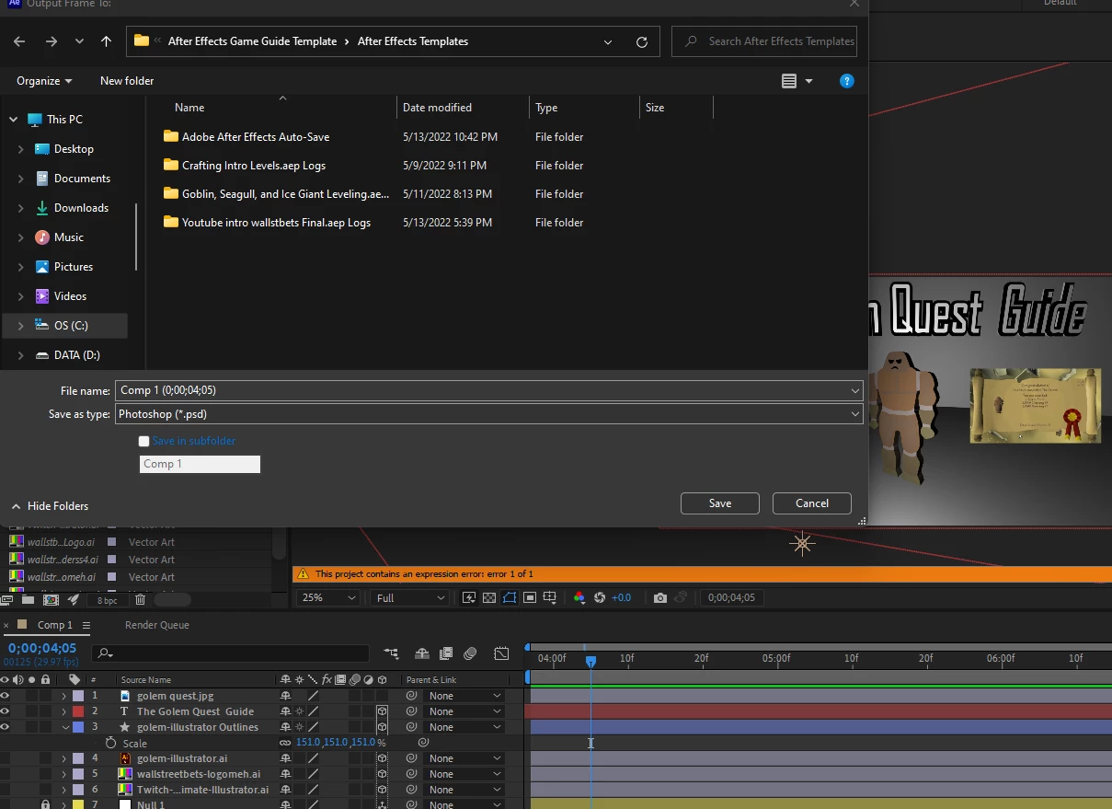The width and height of the screenshot is (1112, 809).
Task: Open the recent locations dropdown arrow
Action: click(79, 41)
